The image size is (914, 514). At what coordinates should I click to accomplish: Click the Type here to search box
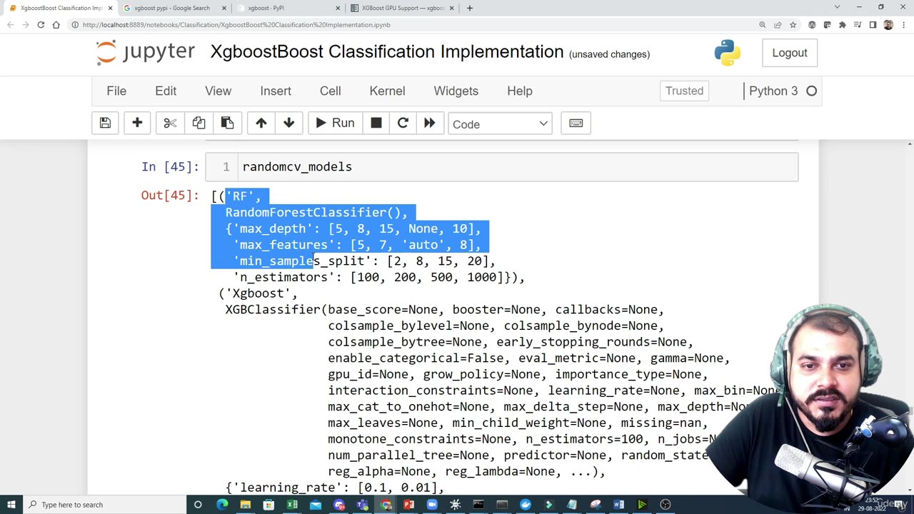pyautogui.click(x=105, y=505)
